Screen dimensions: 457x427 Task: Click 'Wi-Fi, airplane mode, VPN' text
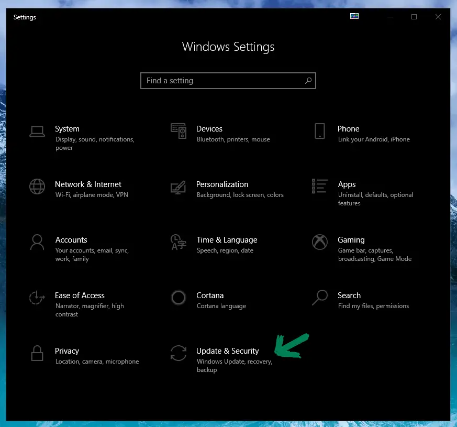coord(92,195)
